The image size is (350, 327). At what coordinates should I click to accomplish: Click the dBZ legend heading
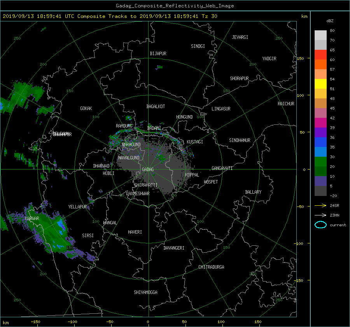(x=330, y=21)
